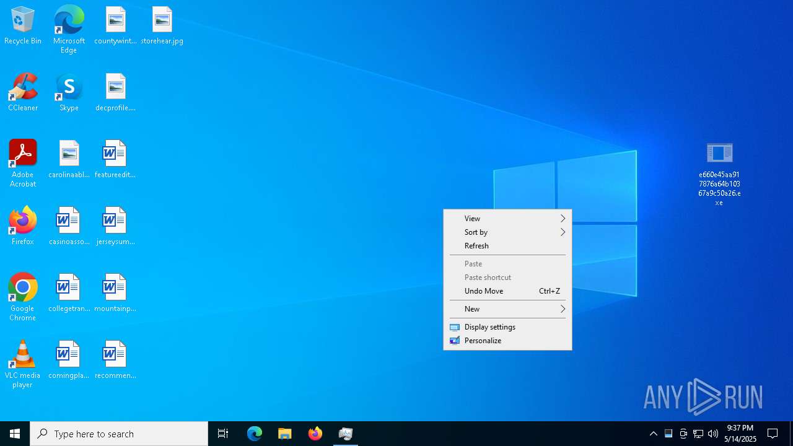Open the first tray icon after the chevron
Viewport: 793px width, 446px height.
[668, 434]
